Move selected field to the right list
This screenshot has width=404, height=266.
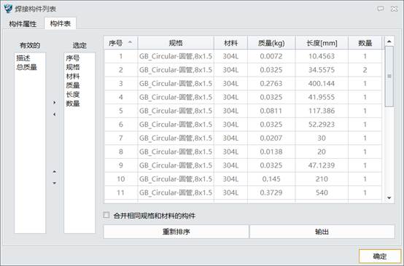55,103
